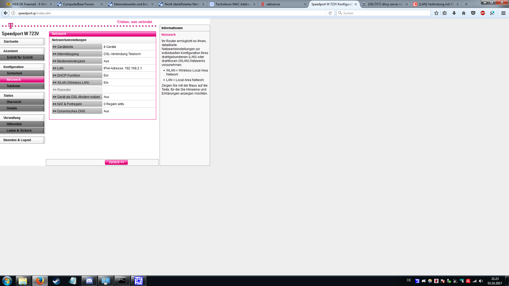Expand the DHCP-Funktion settings
Screen dimensions: 509x286
[77, 75]
